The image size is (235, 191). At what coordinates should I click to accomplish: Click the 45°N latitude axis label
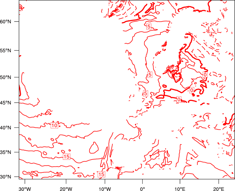6,103
